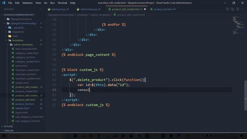Click the editor vertical scrollbar thumb
Viewport: 247px width, 139px height.
245,95
